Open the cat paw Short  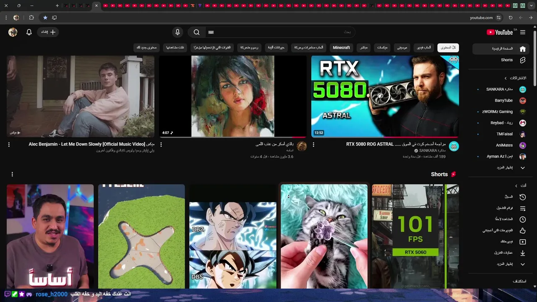[x=324, y=237]
